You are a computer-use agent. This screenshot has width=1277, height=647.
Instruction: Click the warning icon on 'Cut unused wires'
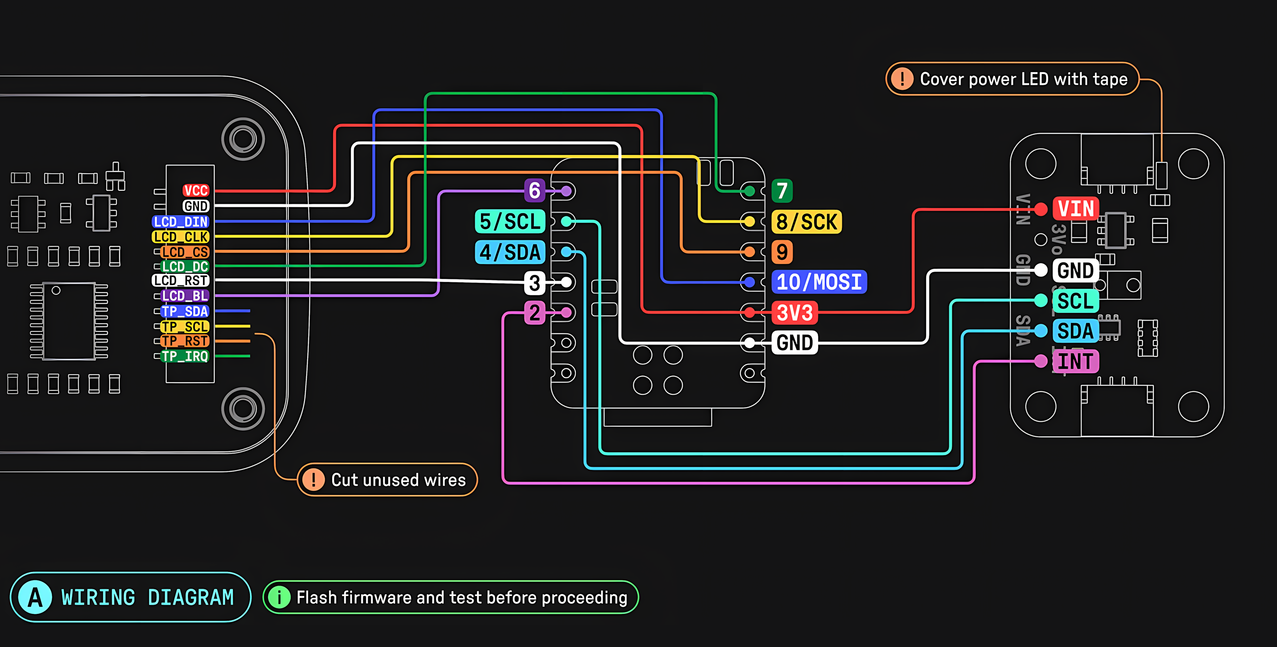coord(313,479)
